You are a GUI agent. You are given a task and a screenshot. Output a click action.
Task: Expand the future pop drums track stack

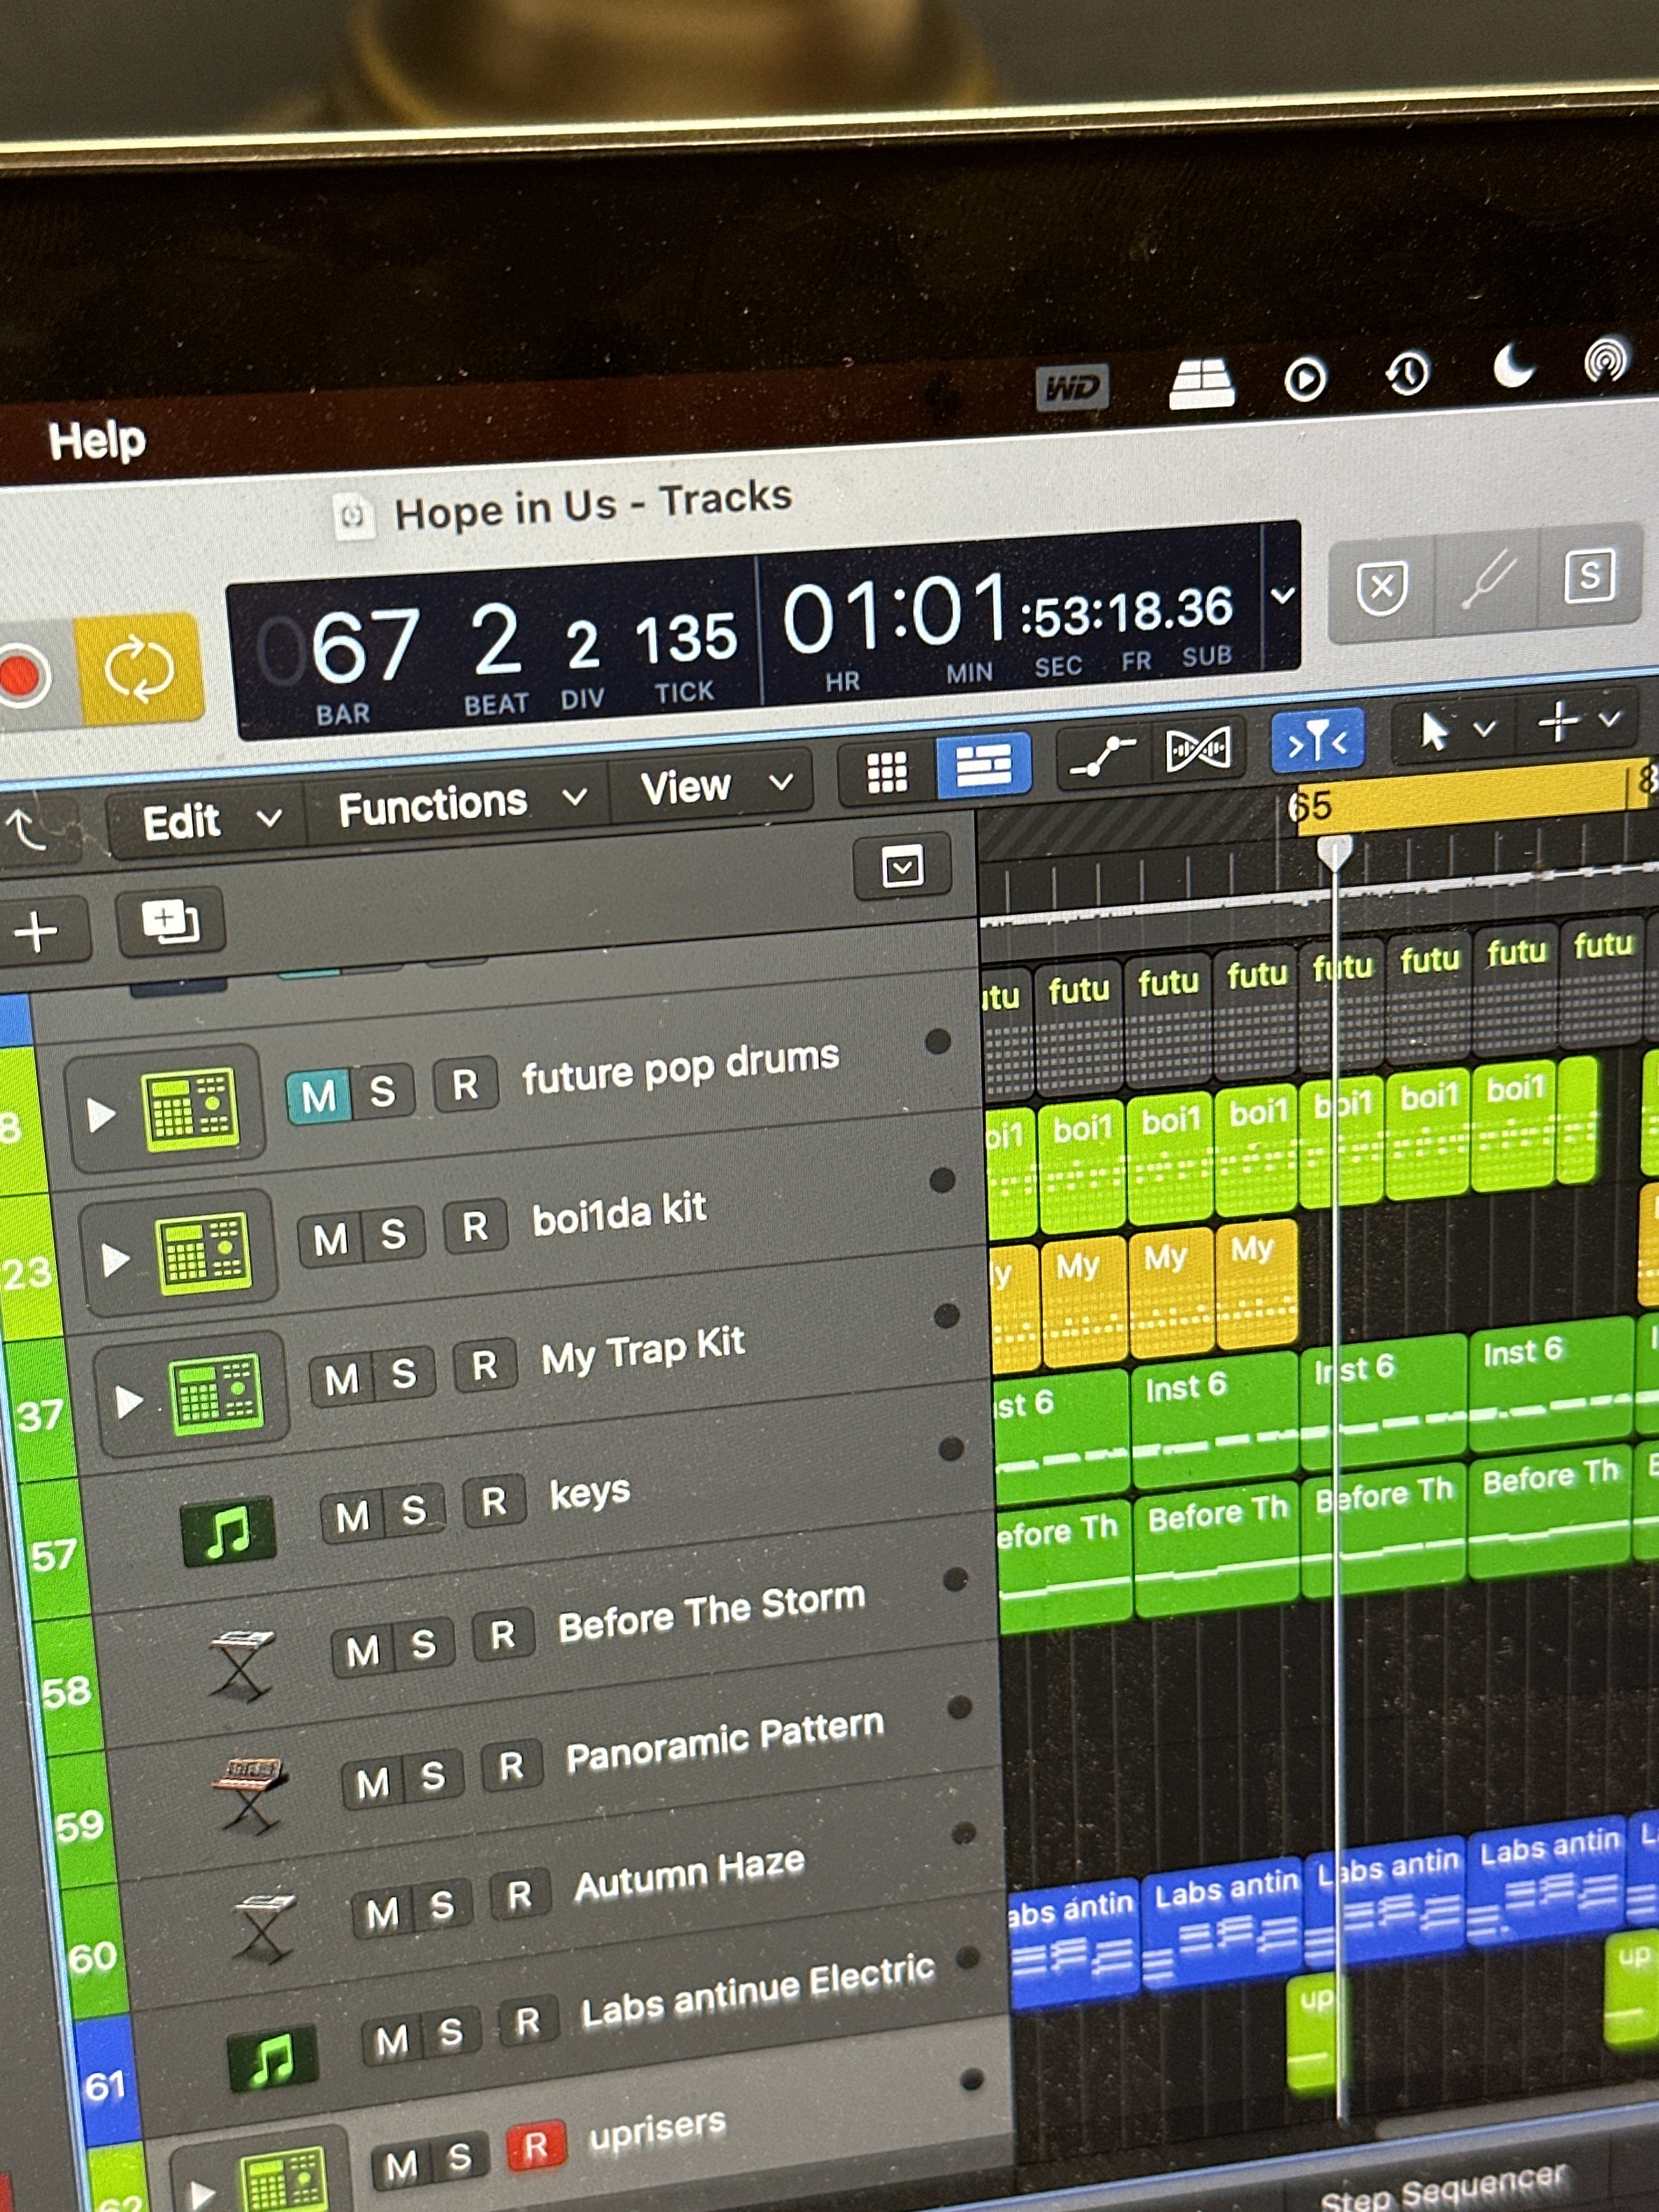click(100, 1114)
